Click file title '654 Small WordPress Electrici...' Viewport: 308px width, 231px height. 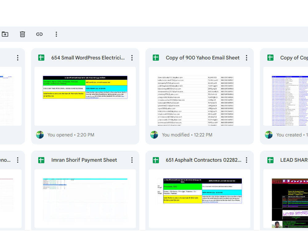[88, 58]
